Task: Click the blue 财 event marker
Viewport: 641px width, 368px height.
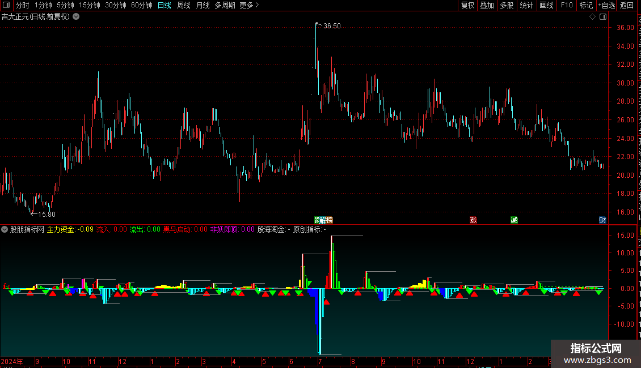Action: click(x=602, y=220)
